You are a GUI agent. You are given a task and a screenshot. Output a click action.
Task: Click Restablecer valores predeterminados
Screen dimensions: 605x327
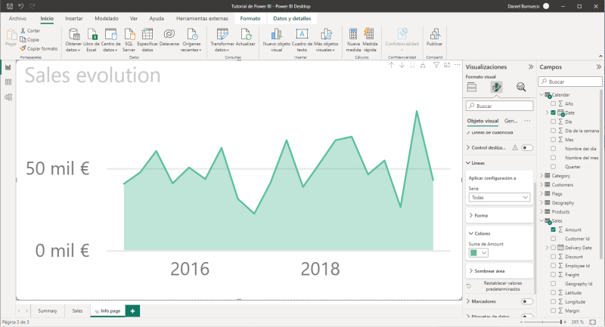[500, 285]
